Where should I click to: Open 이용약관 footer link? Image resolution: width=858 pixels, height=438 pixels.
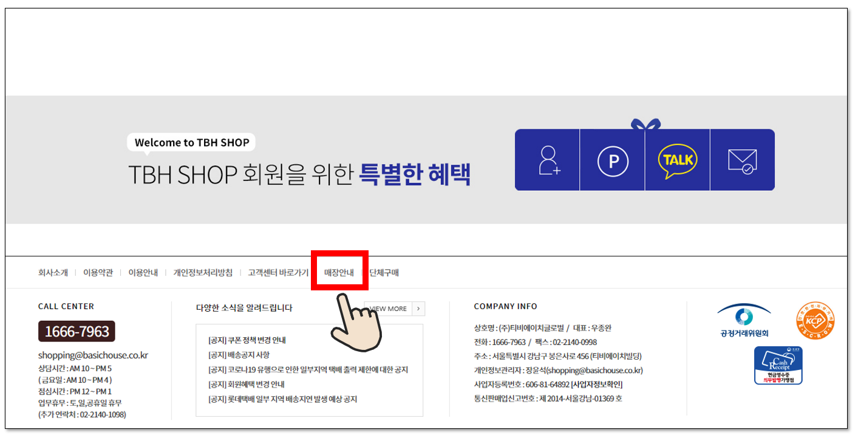coord(98,273)
